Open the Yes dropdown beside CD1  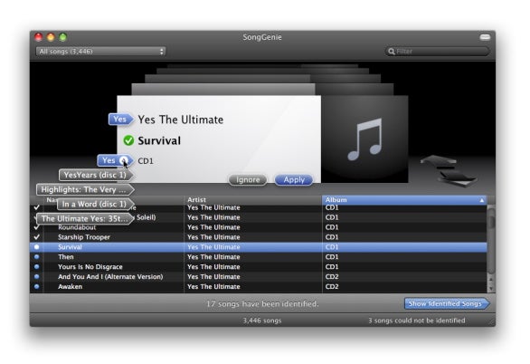click(124, 160)
